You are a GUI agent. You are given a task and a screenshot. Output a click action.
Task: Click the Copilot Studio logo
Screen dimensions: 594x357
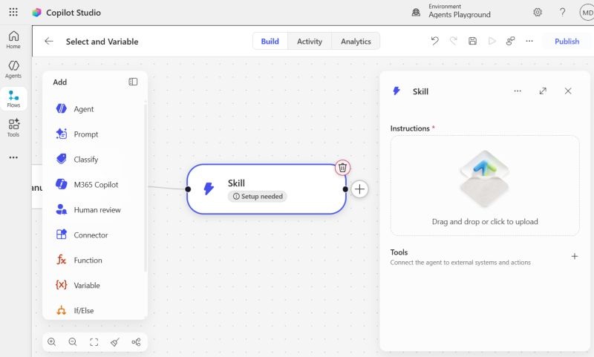(36, 13)
